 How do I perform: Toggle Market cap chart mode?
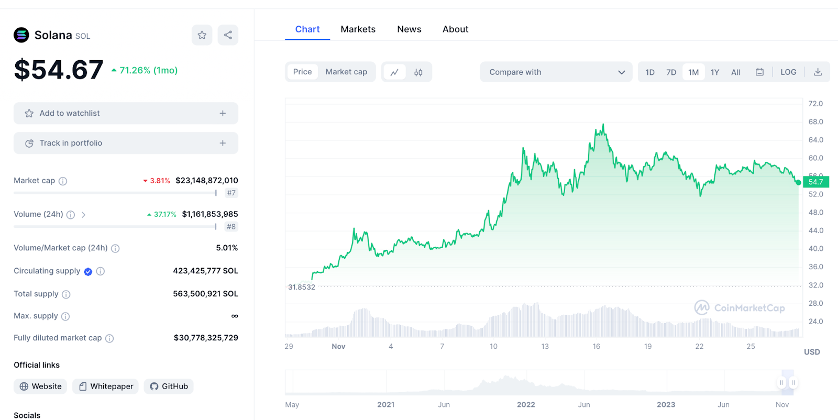(346, 72)
